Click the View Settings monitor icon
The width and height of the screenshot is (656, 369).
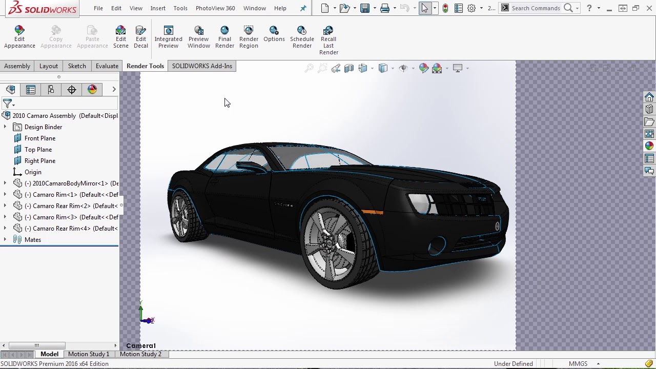coord(458,68)
